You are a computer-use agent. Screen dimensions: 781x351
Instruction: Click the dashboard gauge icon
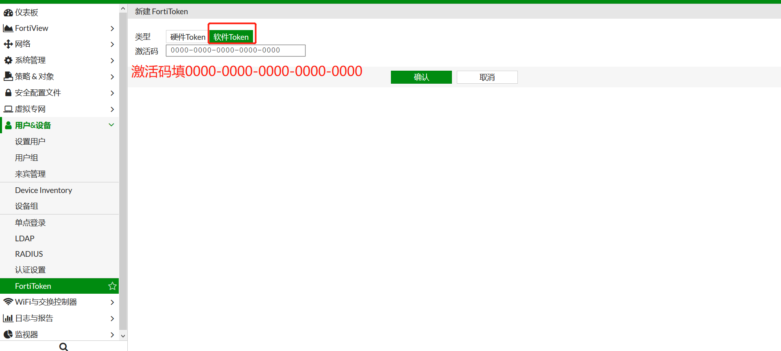click(x=8, y=13)
